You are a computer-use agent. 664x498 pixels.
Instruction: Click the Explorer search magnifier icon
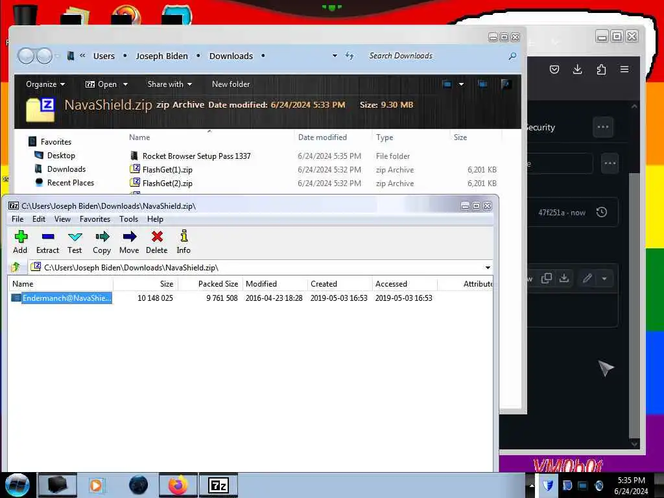[x=512, y=56]
